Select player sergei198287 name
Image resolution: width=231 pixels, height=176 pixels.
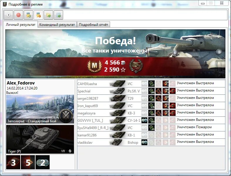coord(88,99)
